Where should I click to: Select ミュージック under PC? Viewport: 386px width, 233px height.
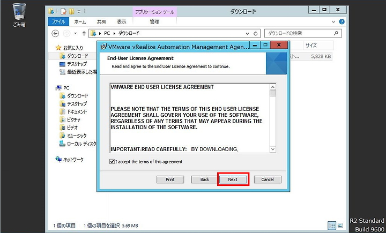73,136
